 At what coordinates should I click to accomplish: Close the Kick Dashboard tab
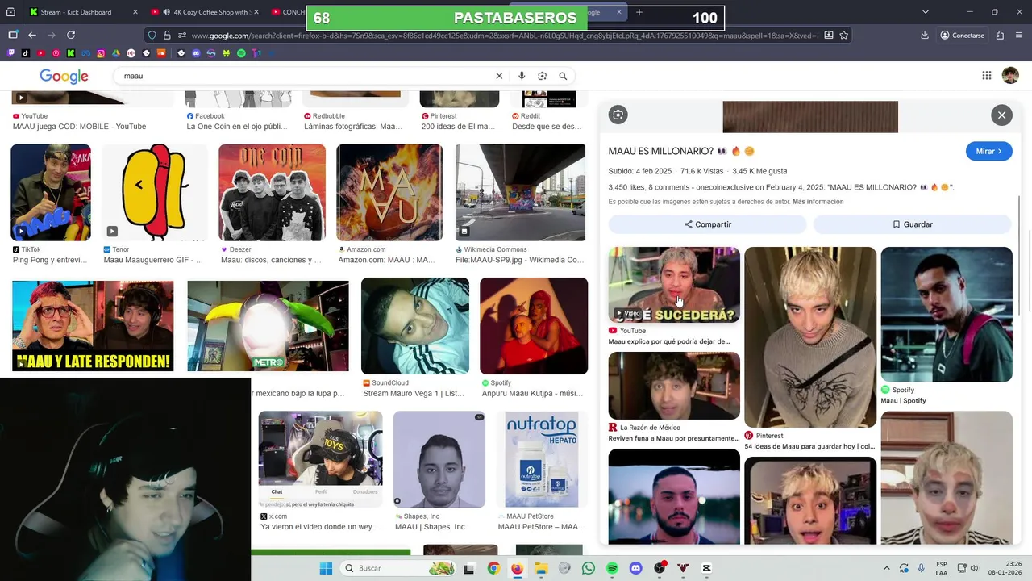click(135, 12)
